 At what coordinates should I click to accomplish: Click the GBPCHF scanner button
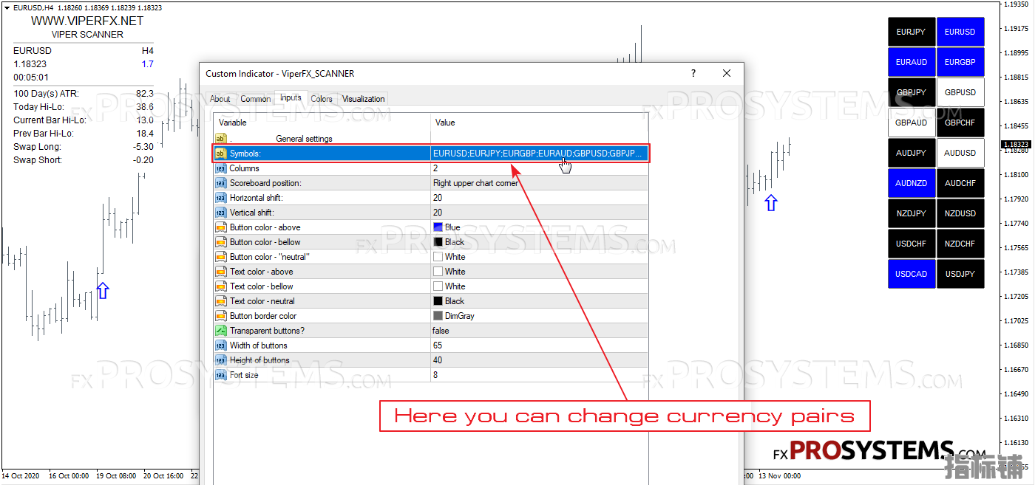point(960,123)
